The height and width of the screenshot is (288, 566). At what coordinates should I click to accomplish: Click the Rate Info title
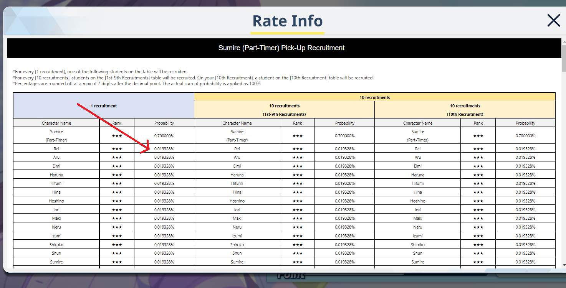pyautogui.click(x=287, y=21)
